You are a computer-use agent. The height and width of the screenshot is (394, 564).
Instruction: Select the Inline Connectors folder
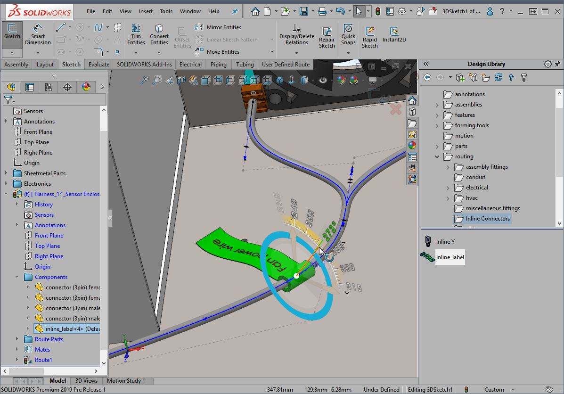[x=482, y=218]
